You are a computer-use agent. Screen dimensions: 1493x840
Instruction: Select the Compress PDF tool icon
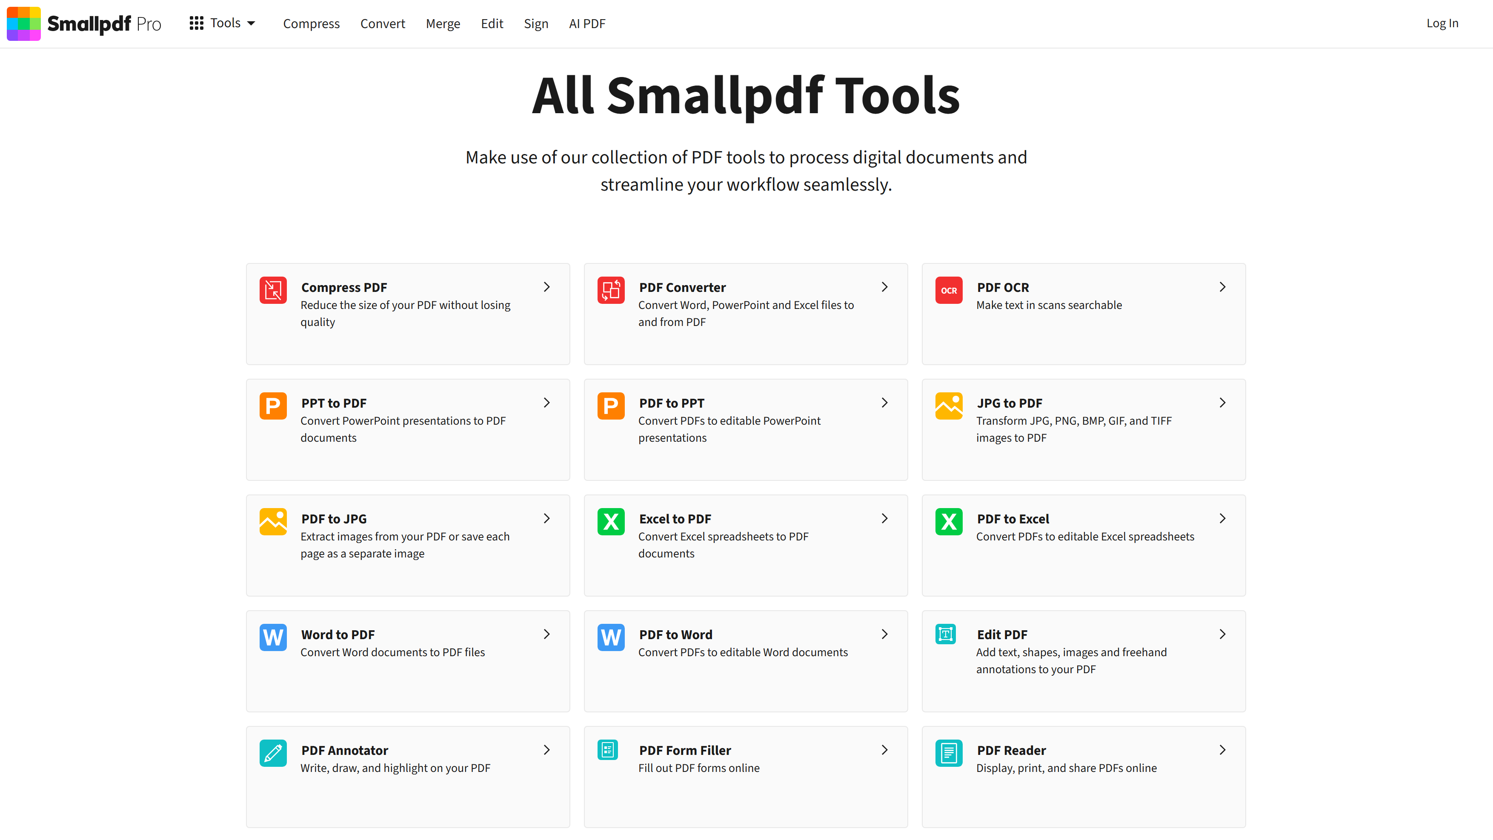tap(272, 290)
